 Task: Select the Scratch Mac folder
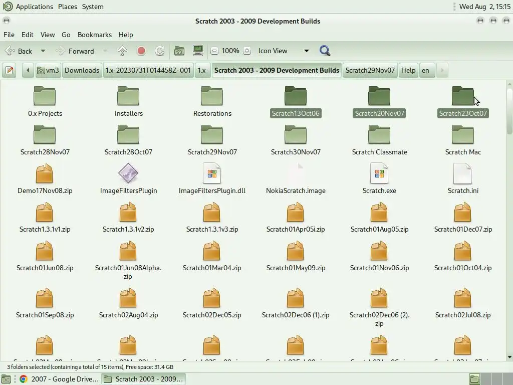(463, 140)
